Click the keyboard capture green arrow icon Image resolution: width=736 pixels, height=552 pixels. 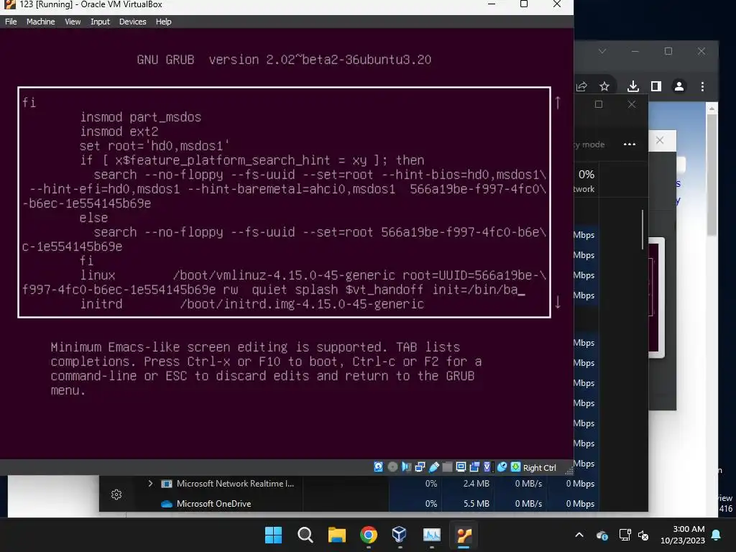[515, 467]
